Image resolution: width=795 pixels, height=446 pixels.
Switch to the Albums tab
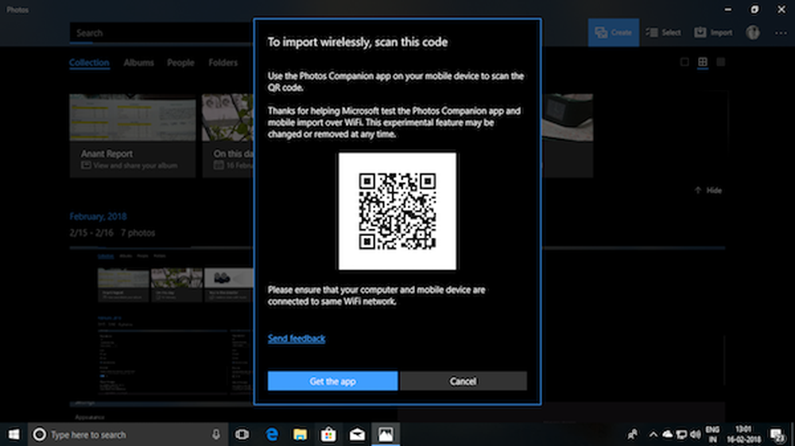click(138, 63)
